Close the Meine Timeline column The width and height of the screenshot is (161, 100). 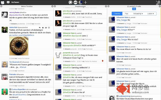click(52, 6)
